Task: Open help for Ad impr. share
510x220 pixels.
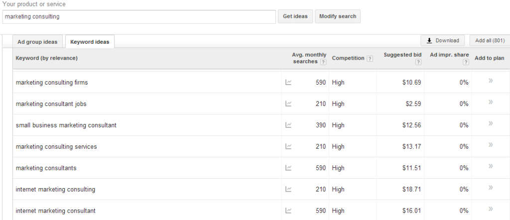Action: click(466, 62)
